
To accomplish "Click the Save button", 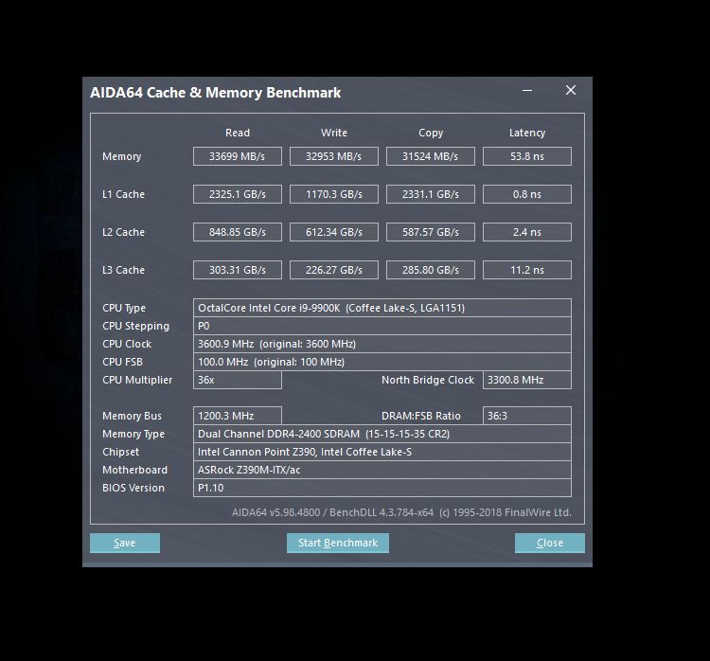I will [125, 543].
